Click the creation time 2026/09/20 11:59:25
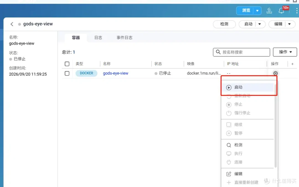 (x=28, y=74)
